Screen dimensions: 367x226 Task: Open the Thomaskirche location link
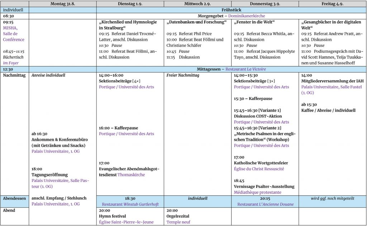click(131, 175)
